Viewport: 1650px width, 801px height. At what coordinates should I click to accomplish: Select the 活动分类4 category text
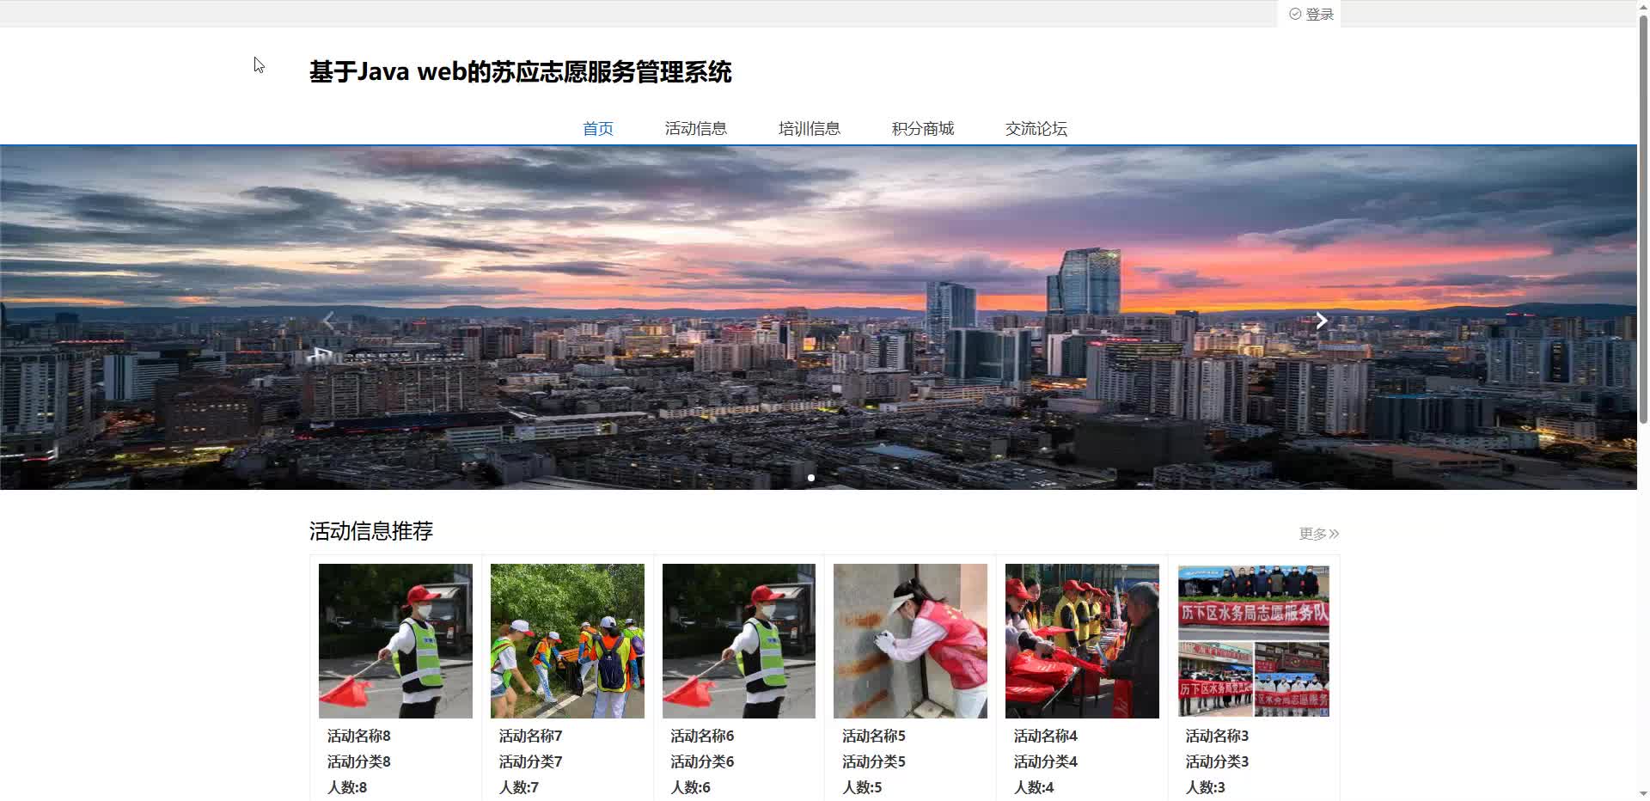(1046, 761)
